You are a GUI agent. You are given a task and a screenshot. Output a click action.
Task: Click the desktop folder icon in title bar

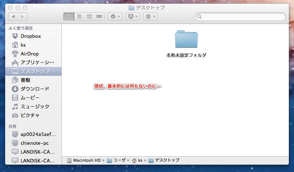pyautogui.click(x=132, y=8)
